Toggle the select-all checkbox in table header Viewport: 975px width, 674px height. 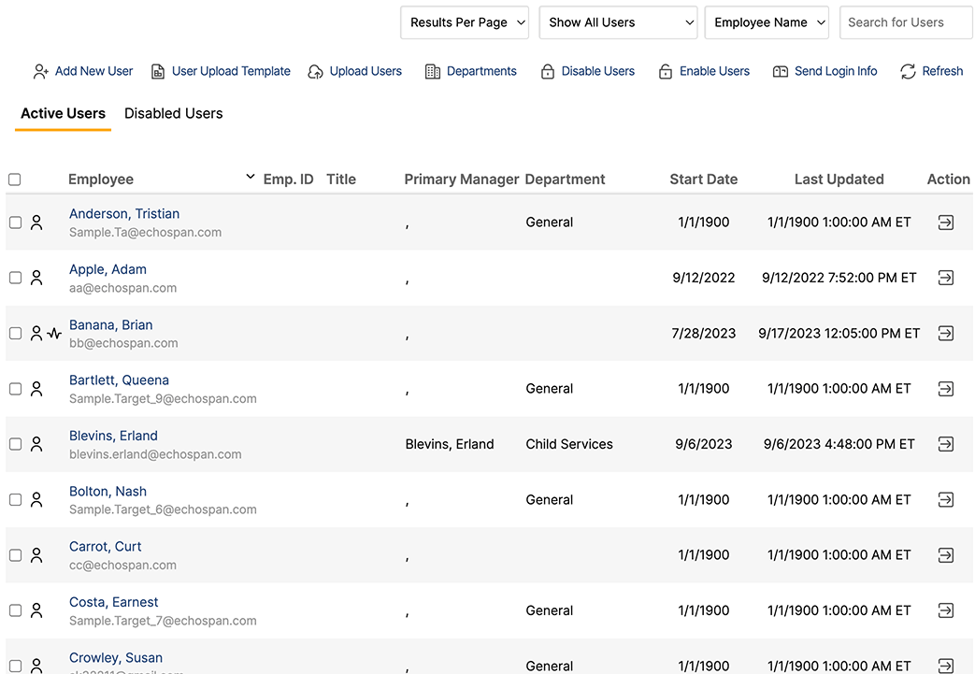pos(15,179)
